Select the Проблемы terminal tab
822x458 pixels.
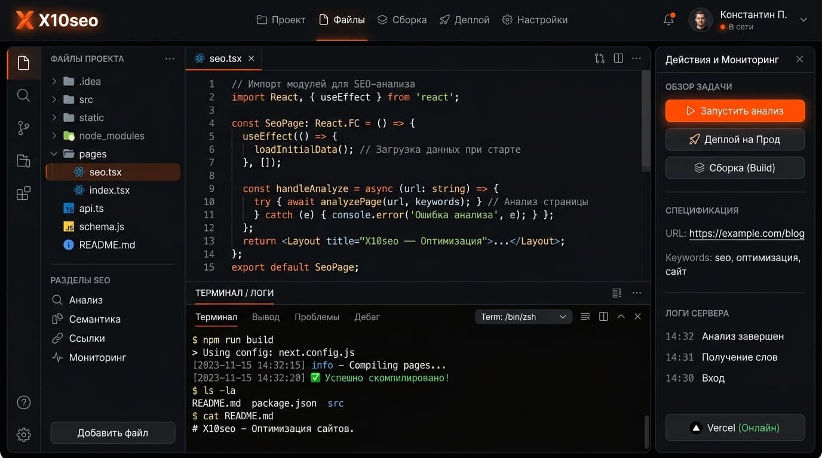pos(317,317)
